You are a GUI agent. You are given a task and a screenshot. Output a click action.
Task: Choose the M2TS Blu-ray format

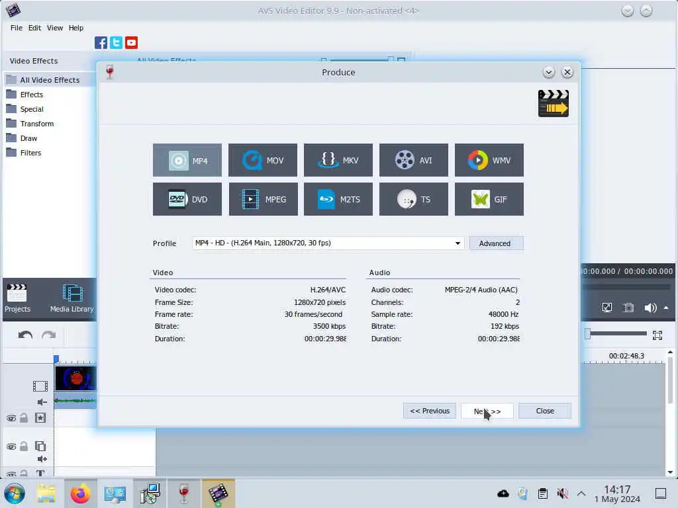point(338,199)
